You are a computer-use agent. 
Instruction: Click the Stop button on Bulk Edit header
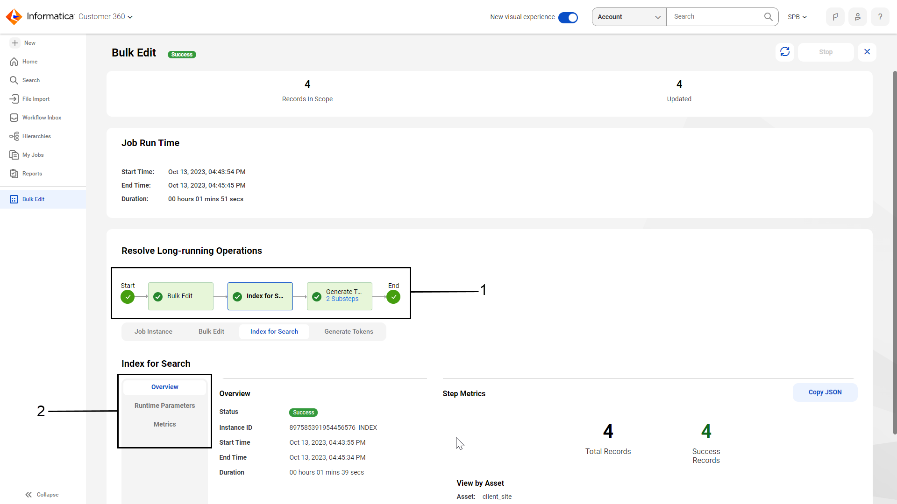click(x=826, y=52)
